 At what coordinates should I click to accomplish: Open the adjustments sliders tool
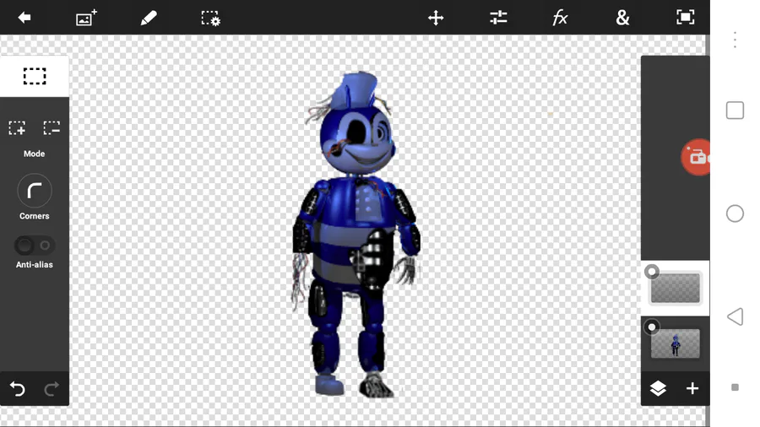[x=498, y=18]
